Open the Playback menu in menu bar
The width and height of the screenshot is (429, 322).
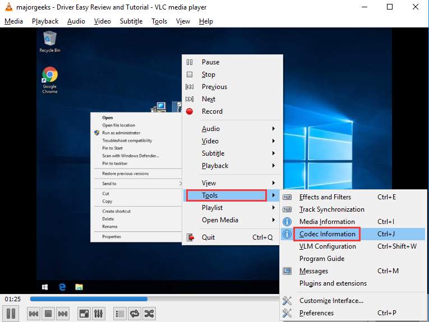tap(45, 21)
